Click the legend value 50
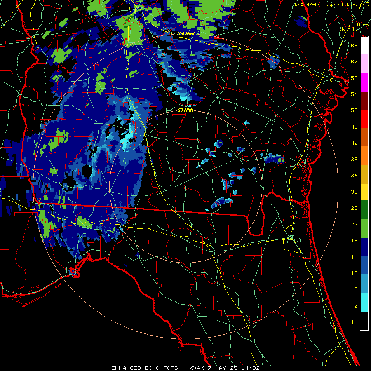 pyautogui.click(x=354, y=110)
